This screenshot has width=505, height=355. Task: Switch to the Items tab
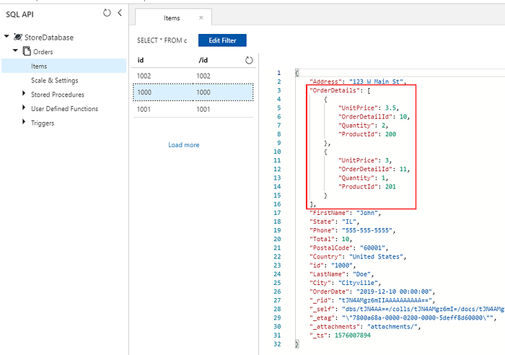point(172,18)
